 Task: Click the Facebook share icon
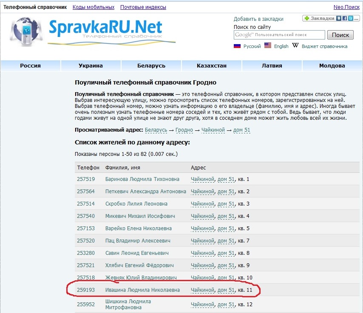pyautogui.click(x=345, y=19)
